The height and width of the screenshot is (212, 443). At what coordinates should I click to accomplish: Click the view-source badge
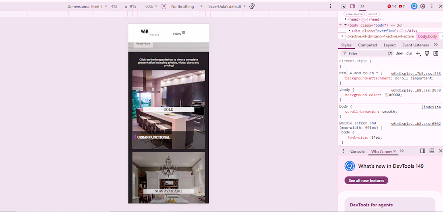tap(354, 14)
